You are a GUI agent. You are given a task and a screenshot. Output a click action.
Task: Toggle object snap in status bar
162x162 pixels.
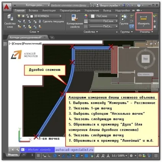pos(69,156)
